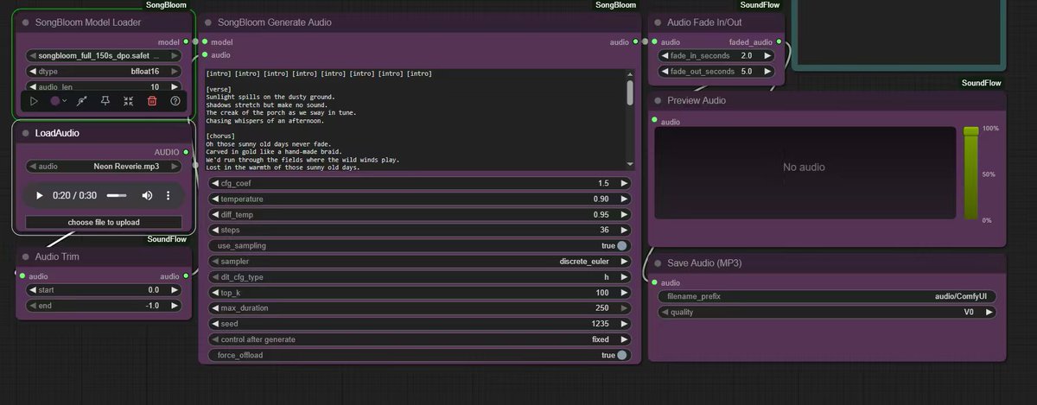Collapse the Audio Fade In/Out node title dot
The height and width of the screenshot is (405, 1037).
658,22
